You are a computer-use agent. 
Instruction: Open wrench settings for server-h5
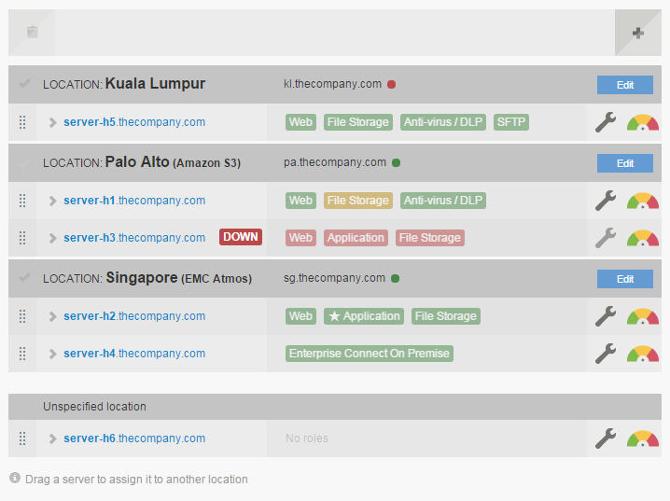[x=606, y=122]
